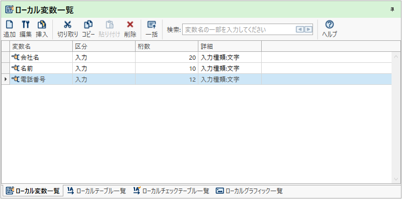Click 入力種類:文字 in 名前 row
Image resolution: width=402 pixels, height=199 pixels.
tap(230, 69)
